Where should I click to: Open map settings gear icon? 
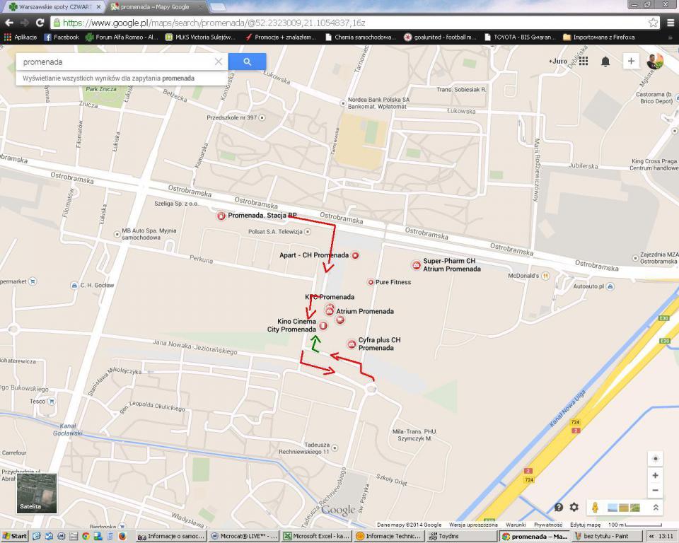click(x=574, y=507)
